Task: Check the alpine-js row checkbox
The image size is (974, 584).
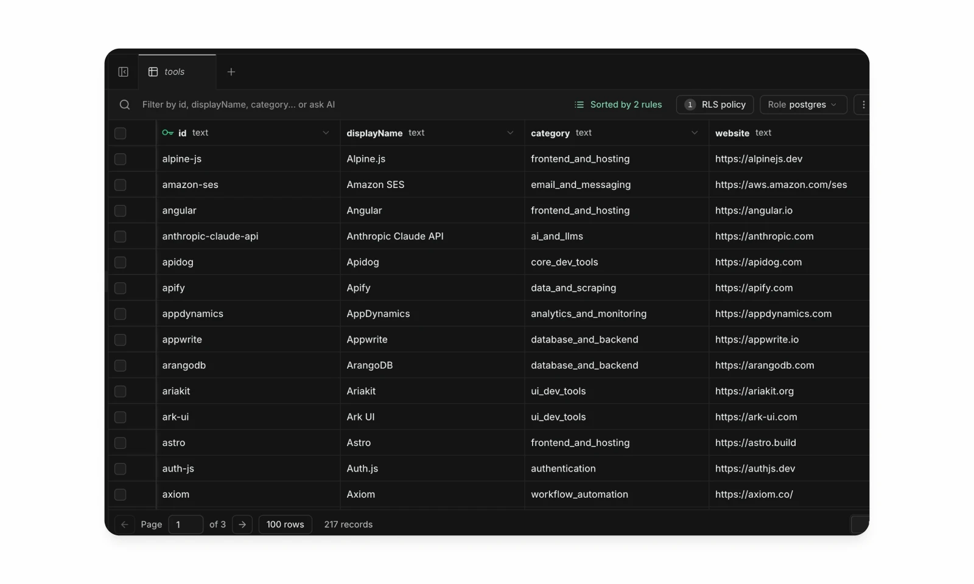Action: click(121, 159)
